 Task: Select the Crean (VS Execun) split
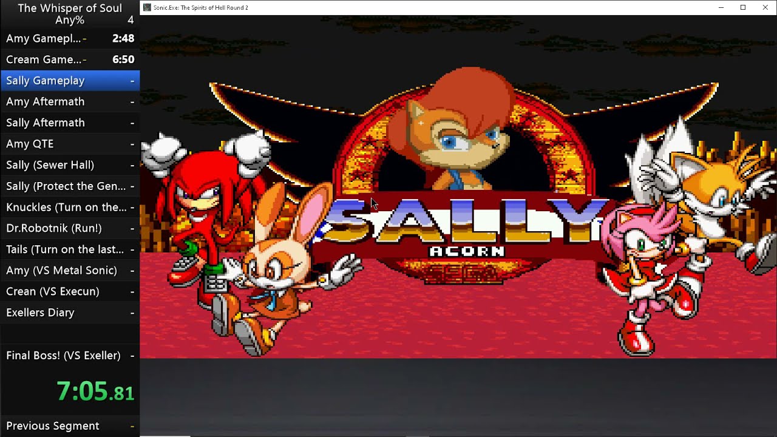coord(70,291)
